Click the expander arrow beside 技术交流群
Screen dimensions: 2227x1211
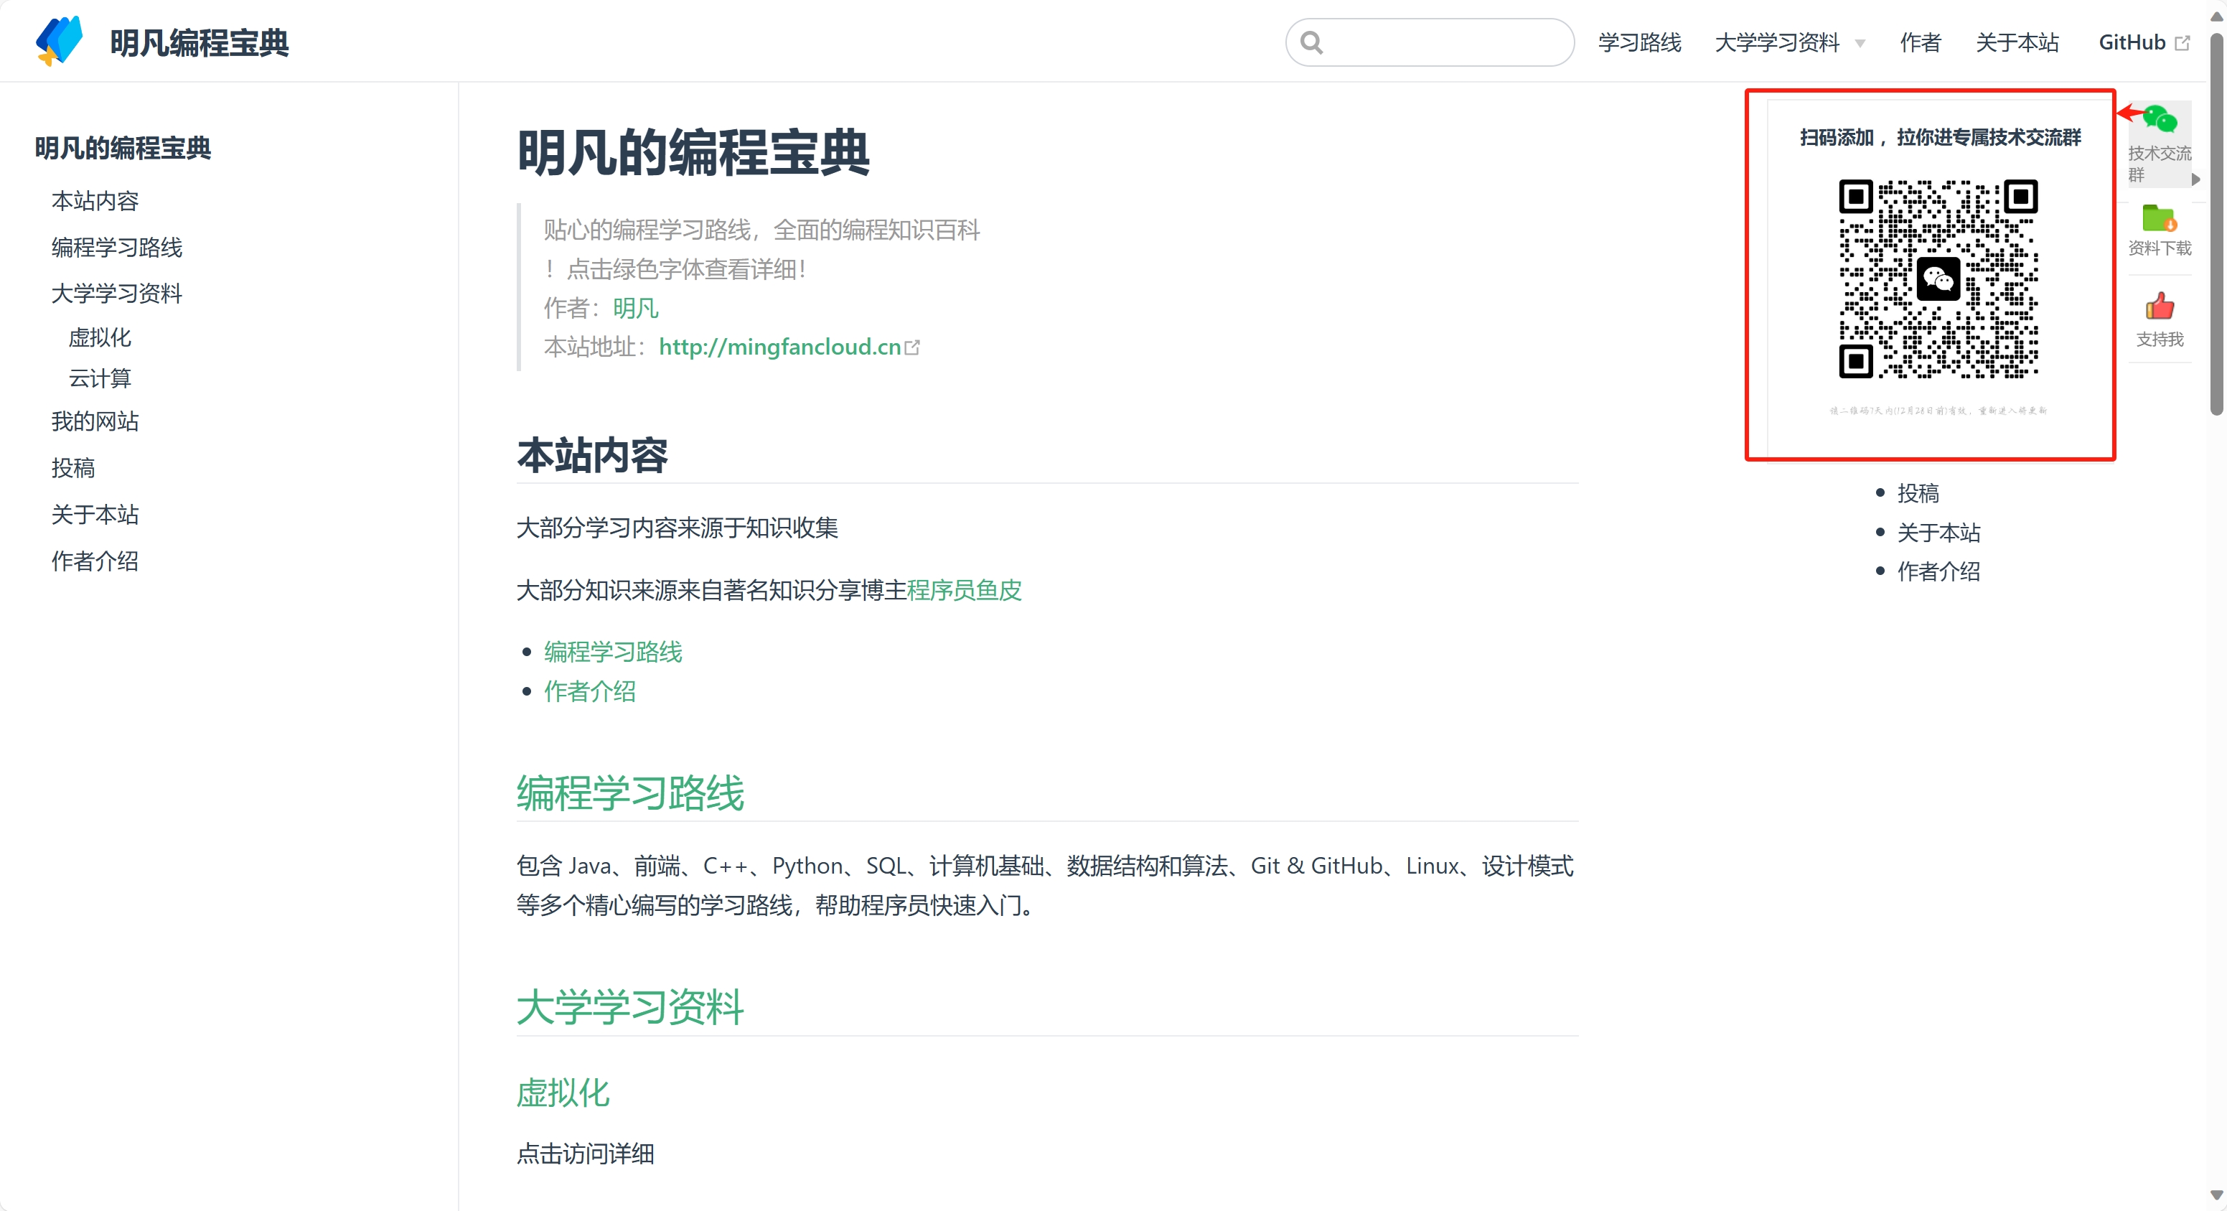click(2195, 180)
